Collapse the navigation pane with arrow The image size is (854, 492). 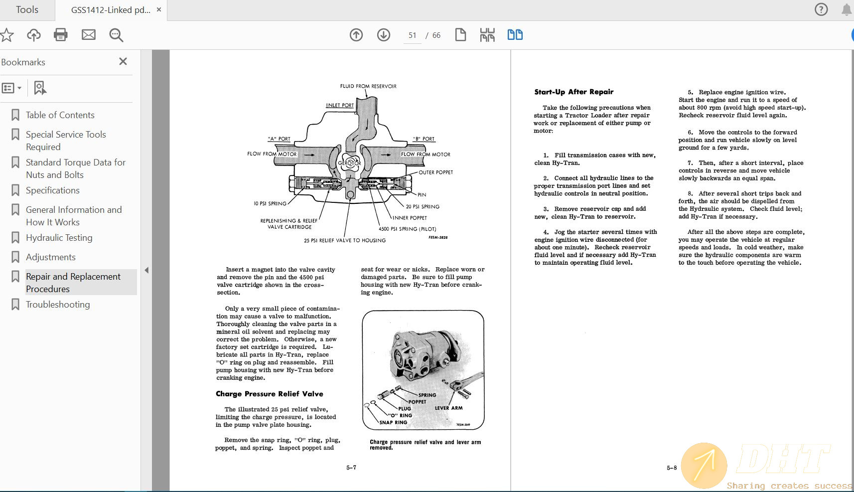click(146, 270)
